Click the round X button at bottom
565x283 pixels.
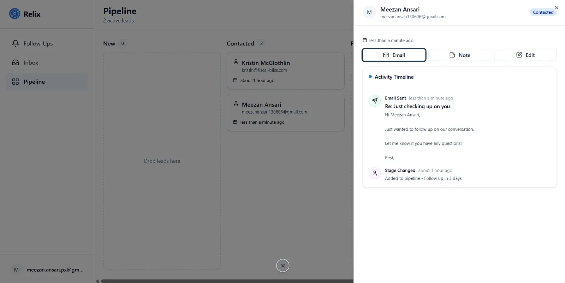(283, 266)
